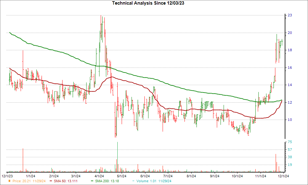This screenshot has width=308, height=185.
Task: Click the 11/1/24 date axis label
Action: pos(261,176)
